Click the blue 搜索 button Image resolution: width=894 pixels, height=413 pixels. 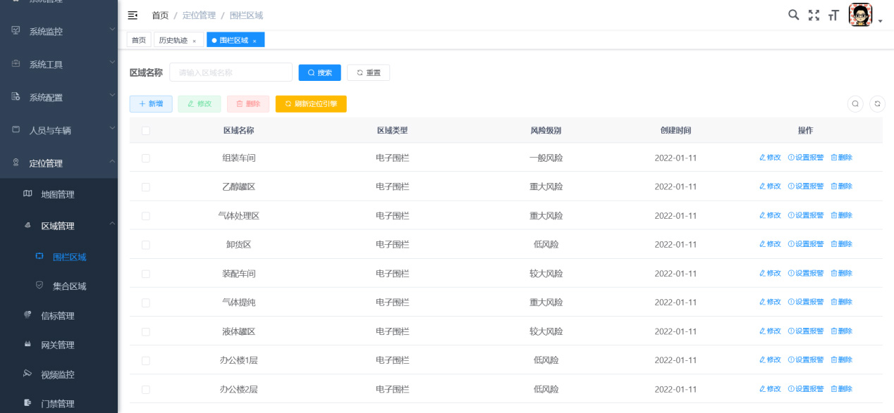319,72
